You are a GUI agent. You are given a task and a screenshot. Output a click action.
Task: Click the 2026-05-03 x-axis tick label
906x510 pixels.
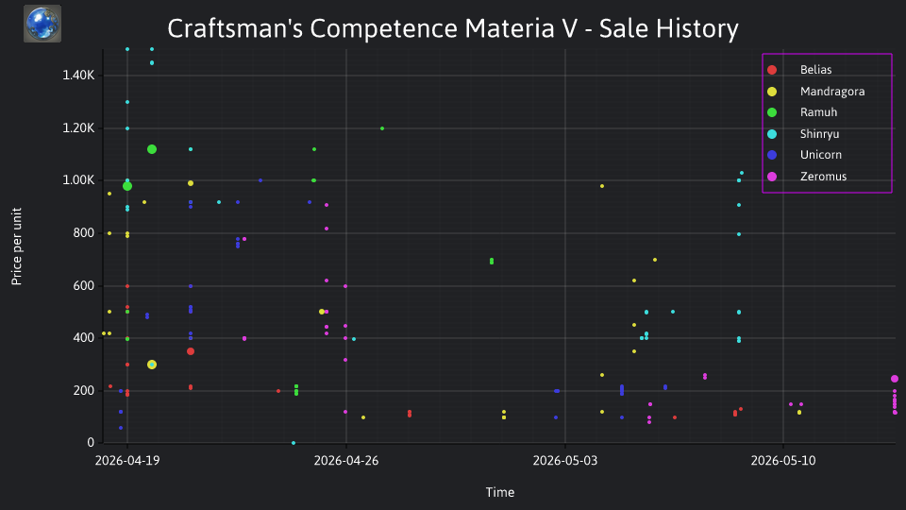click(565, 461)
